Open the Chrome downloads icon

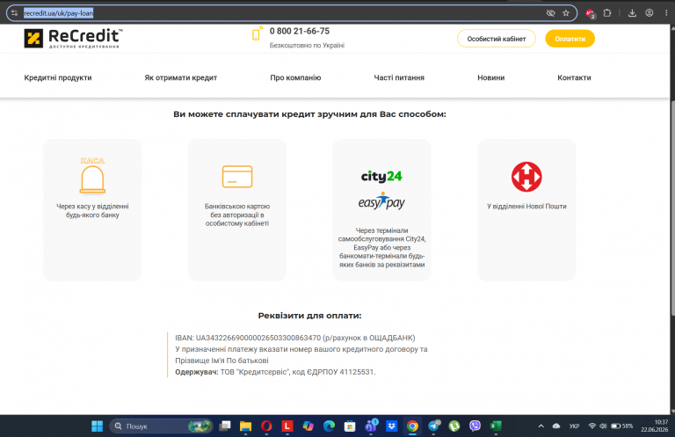pos(632,13)
